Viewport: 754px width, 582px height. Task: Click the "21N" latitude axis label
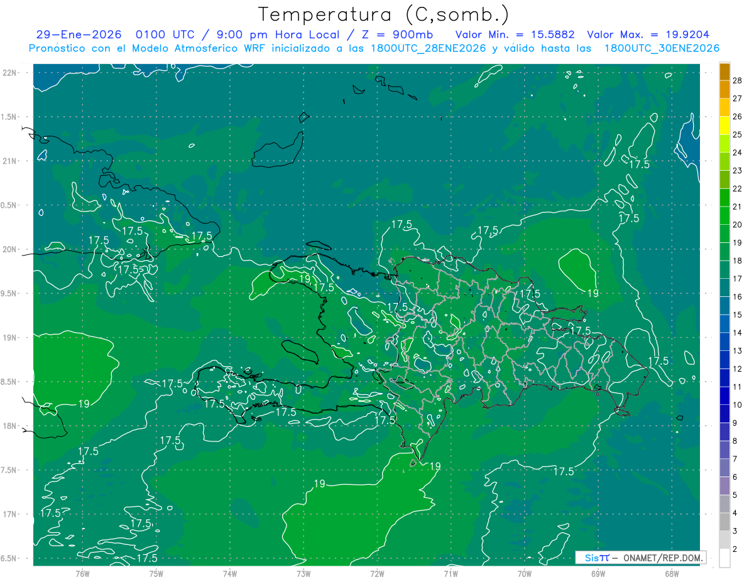click(x=10, y=161)
